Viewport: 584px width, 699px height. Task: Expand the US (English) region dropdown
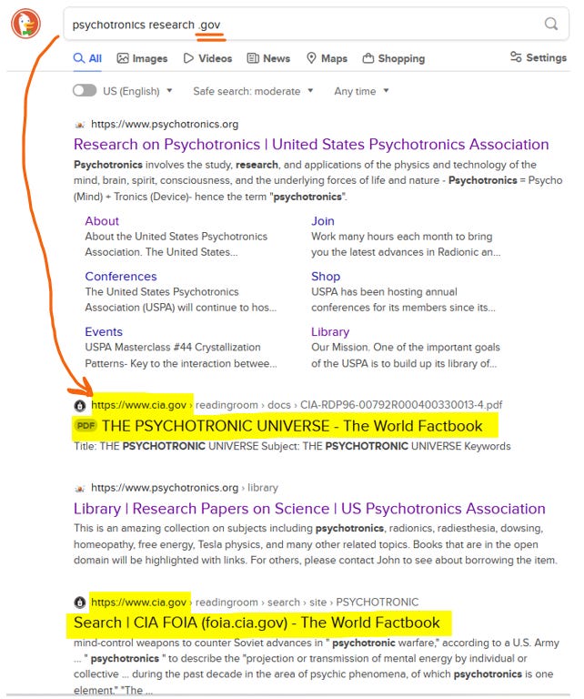(x=137, y=91)
